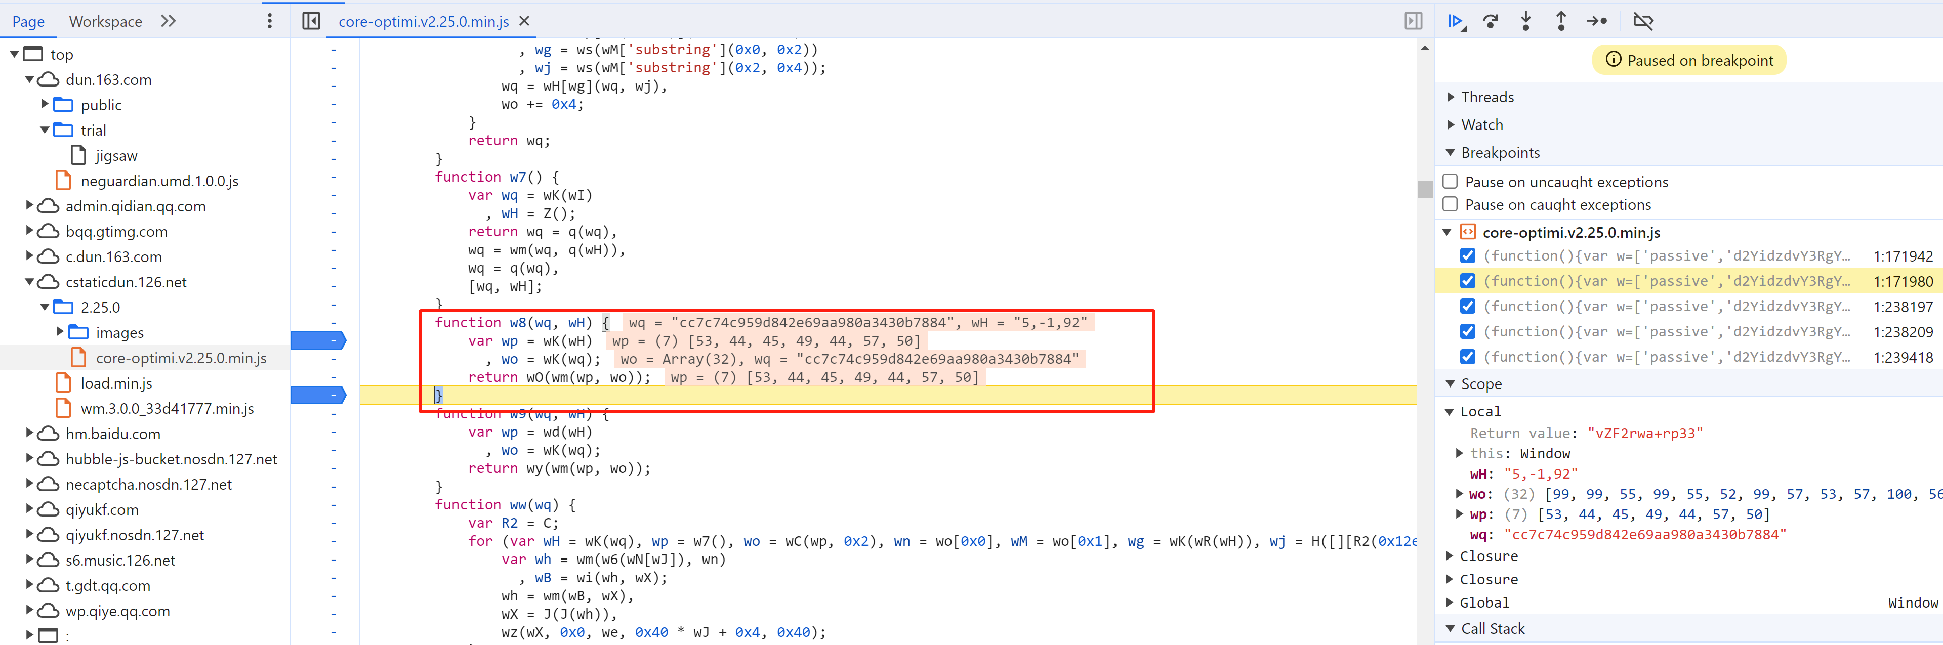1943x645 pixels.
Task: Uncheck breakpoint at 1:171942
Action: 1467,255
